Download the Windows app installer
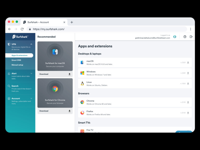This screenshot has width=200, height=150. (188, 73)
